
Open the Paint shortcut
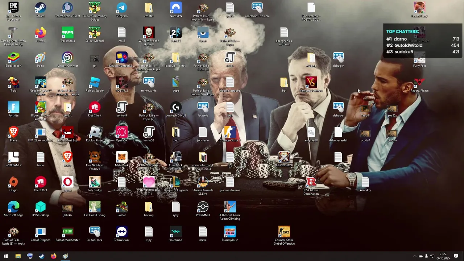pyautogui.click(x=40, y=60)
